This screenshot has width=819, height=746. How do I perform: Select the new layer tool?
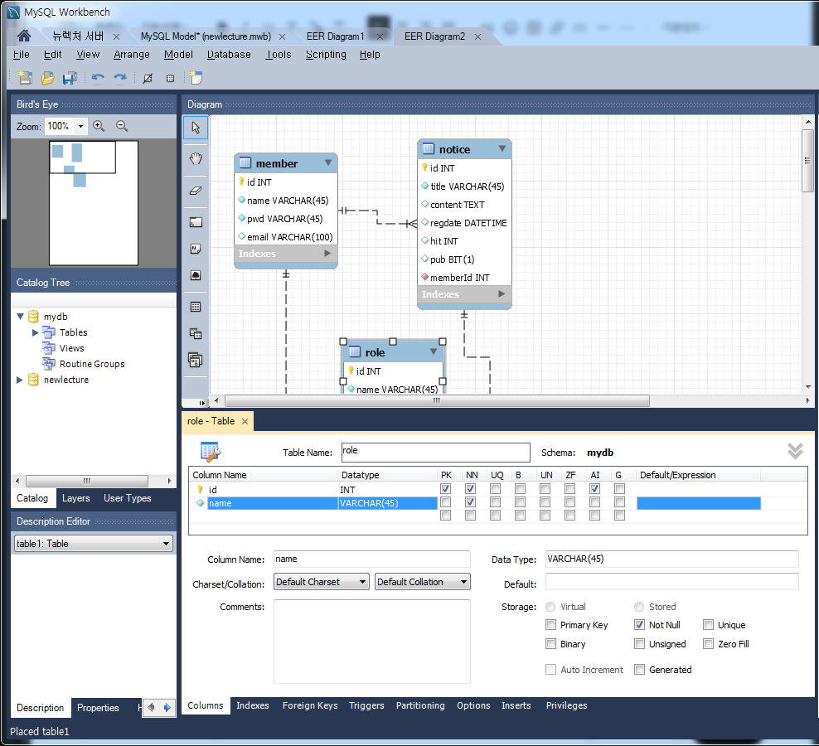(x=196, y=222)
